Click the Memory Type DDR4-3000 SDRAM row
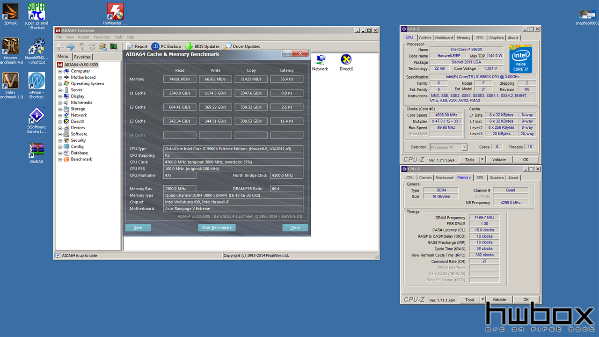 pos(234,196)
